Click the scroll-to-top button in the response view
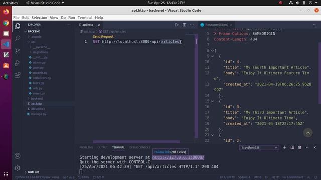Screen dimensions: 321x180 [x=308, y=133]
